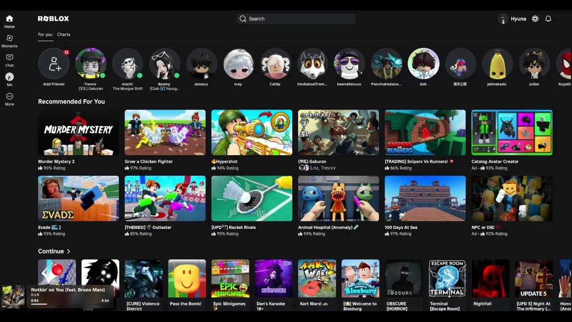This screenshot has width=572, height=322.
Task: Click the "The Morgue Shift" status under mochi
Action: (x=128, y=89)
